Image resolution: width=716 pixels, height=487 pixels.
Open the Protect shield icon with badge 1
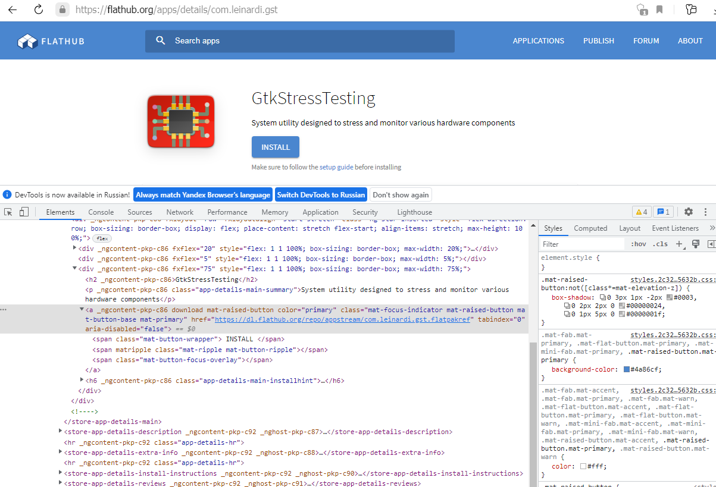tap(642, 10)
